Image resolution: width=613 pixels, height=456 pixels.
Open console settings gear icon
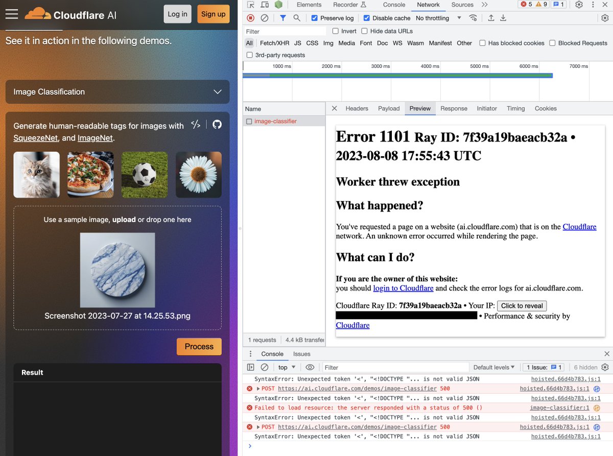tap(605, 367)
